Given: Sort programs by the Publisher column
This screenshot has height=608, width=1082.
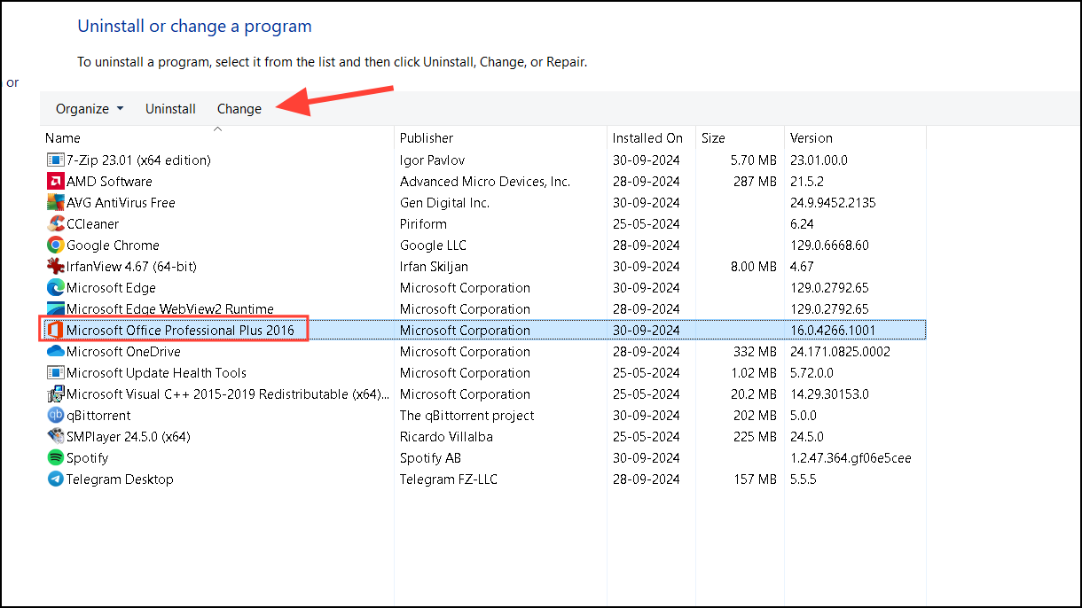Looking at the screenshot, I should tap(426, 137).
